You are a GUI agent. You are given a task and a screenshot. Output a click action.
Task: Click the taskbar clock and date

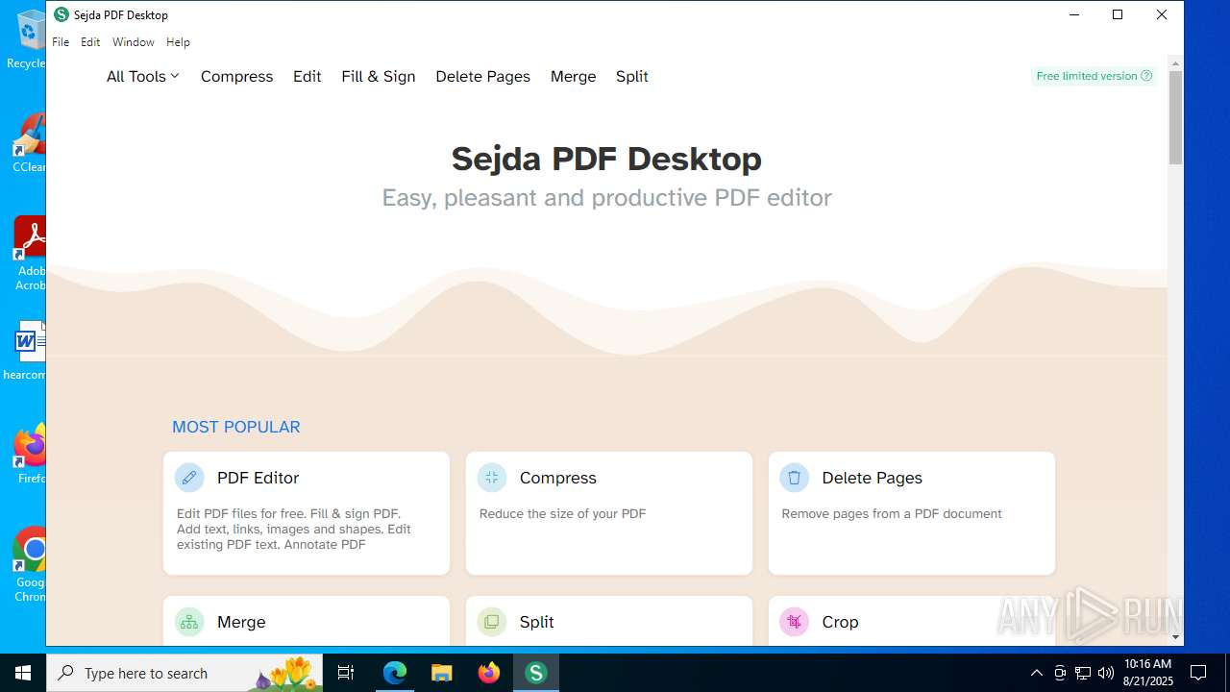pos(1147,673)
